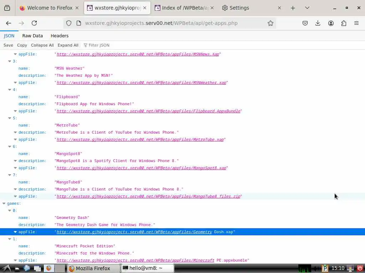Click Save in JSON toolbar
This screenshot has width=365, height=273.
click(9, 45)
